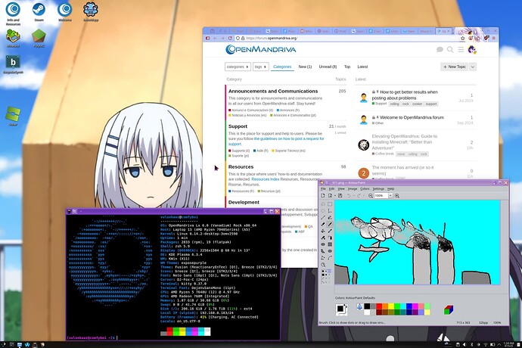Click Zoom Out in KolourPaint toolbar
Screen dimensions: 522x348
pyautogui.click(x=371, y=195)
